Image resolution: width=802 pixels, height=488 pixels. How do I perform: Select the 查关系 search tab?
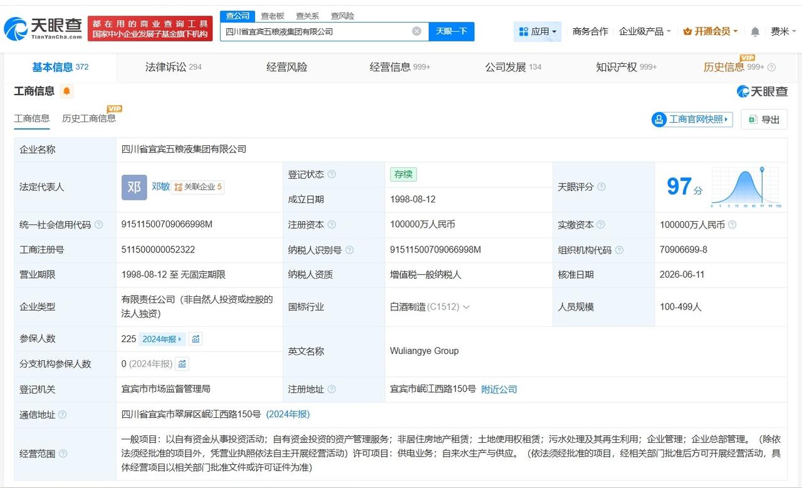pos(308,16)
